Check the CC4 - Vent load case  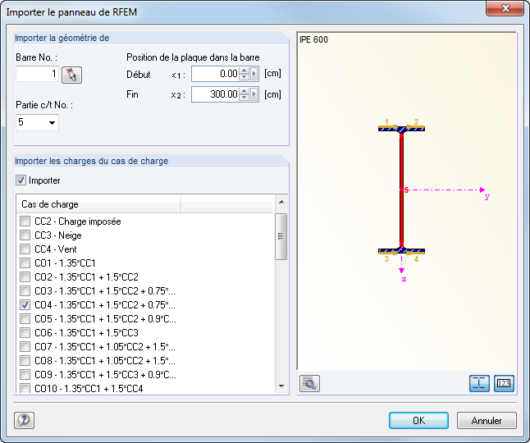click(x=25, y=249)
